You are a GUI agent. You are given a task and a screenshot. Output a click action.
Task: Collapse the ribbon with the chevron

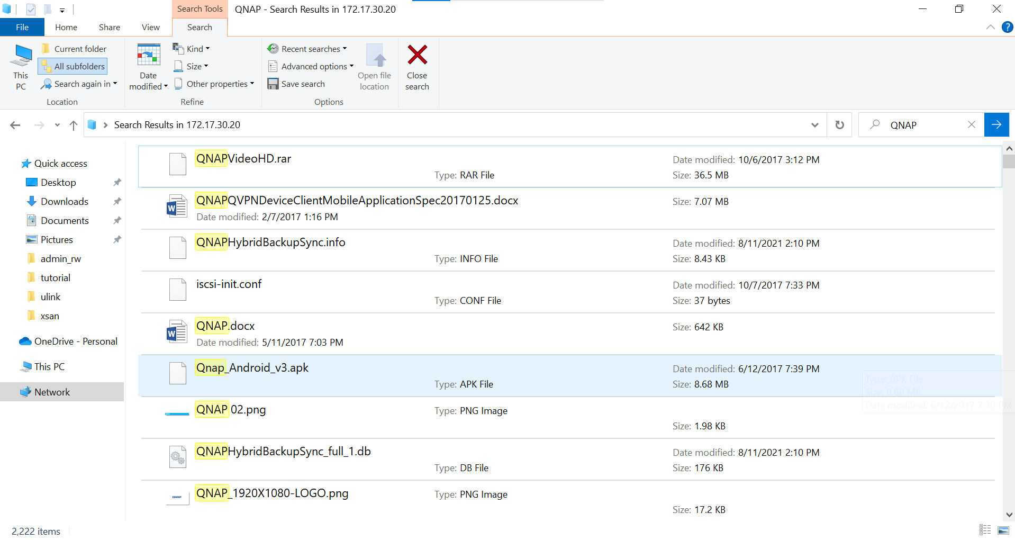pos(991,27)
